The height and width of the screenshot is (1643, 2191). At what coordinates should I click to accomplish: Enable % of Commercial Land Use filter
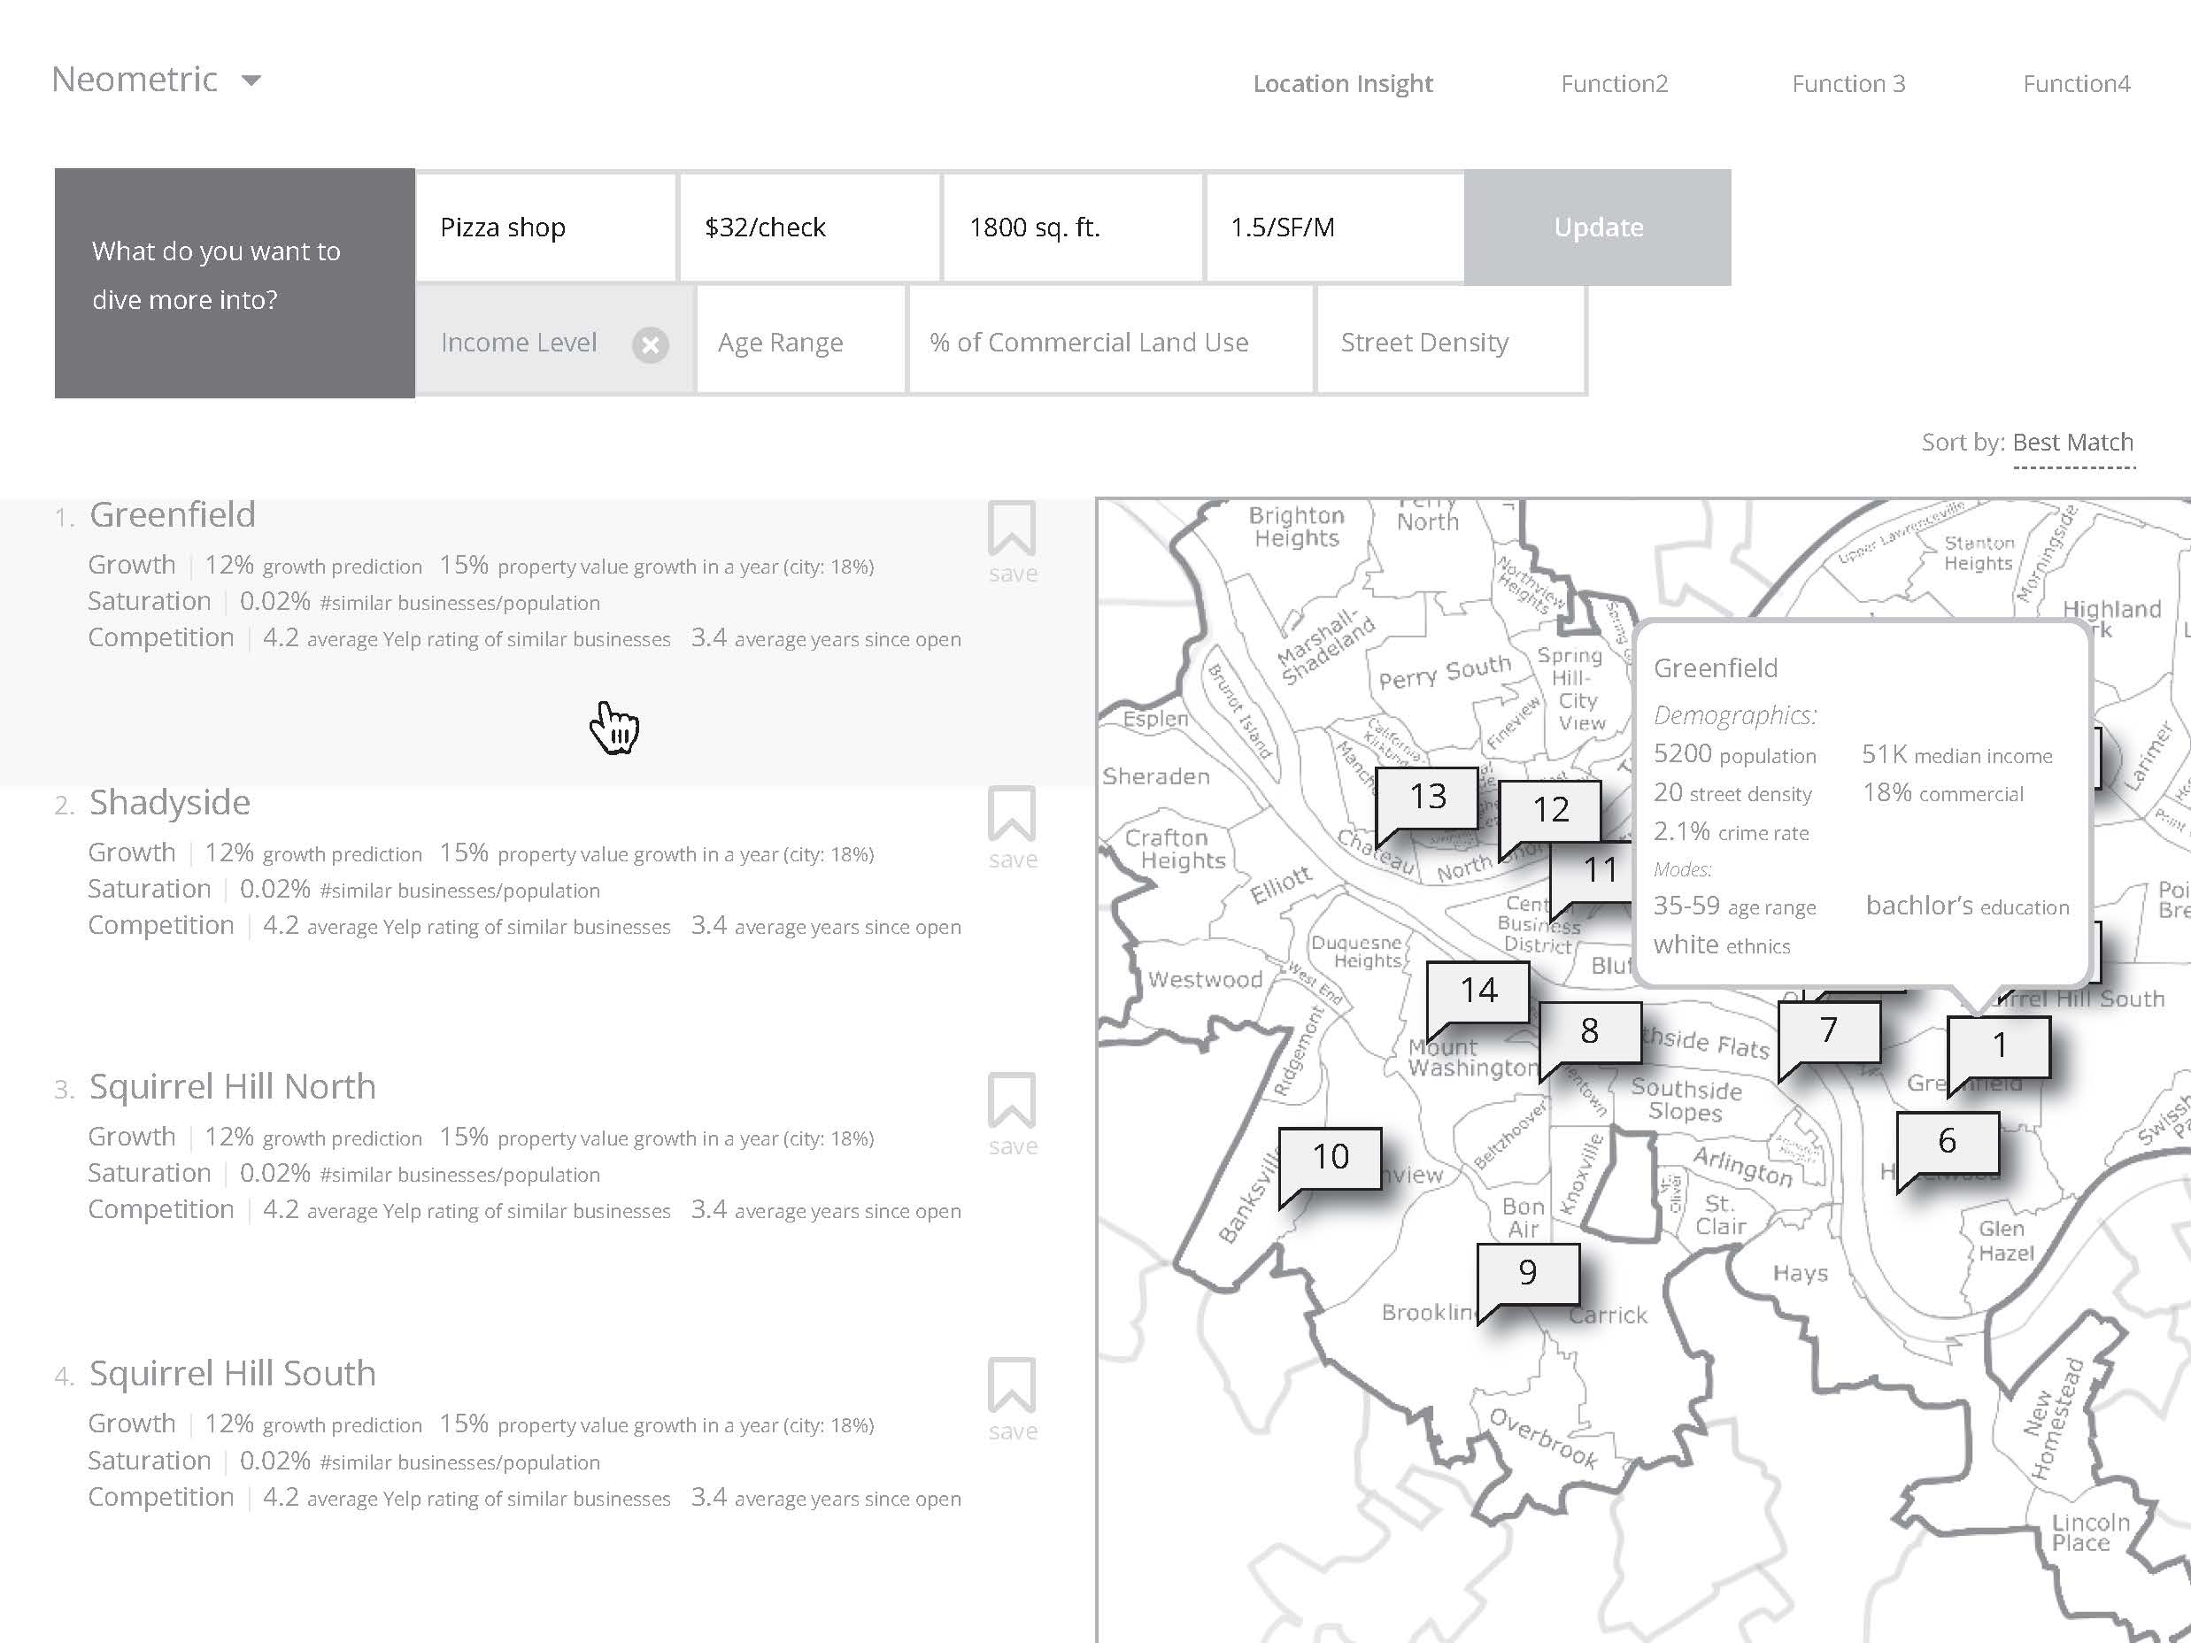click(x=1109, y=343)
